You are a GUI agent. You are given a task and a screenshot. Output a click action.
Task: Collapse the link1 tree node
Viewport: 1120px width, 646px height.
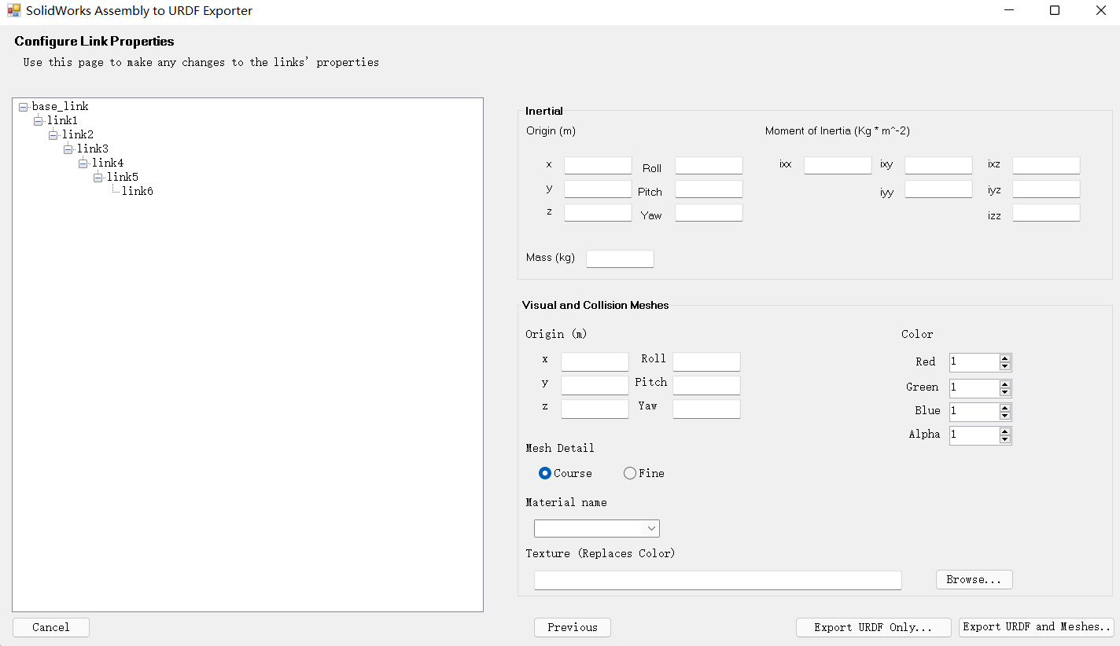(x=39, y=121)
